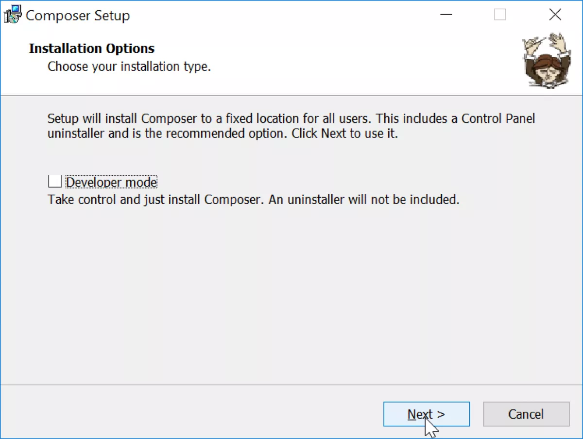Viewport: 583px width, 439px height.
Task: Click the Composer Setup title bar text
Action: (78, 15)
